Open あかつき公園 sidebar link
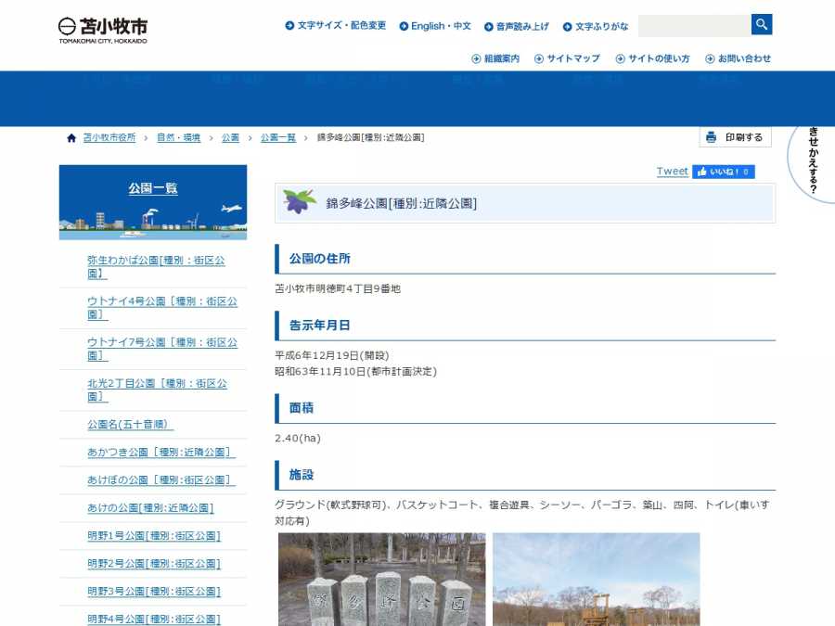Screen dimensions: 835x626 pos(161,452)
